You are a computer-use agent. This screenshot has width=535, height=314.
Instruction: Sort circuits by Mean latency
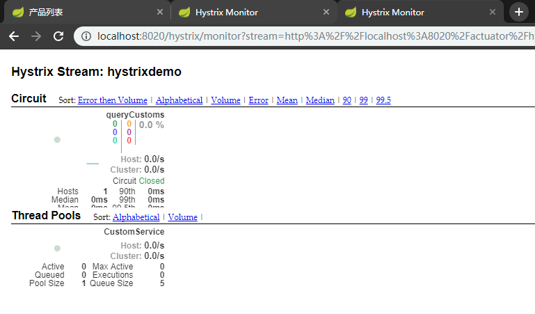[x=287, y=100]
